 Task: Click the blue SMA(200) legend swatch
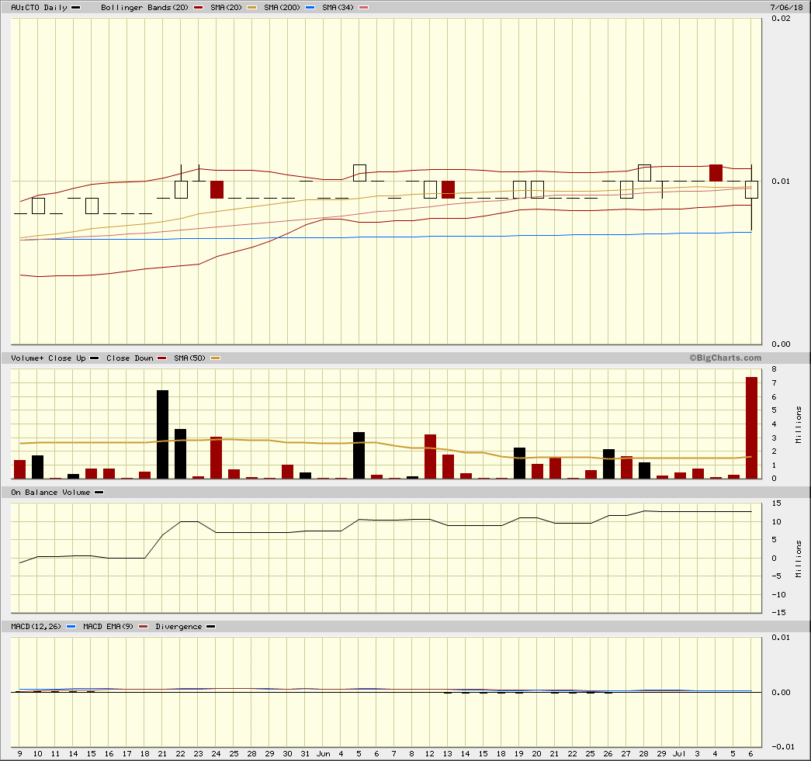310,8
